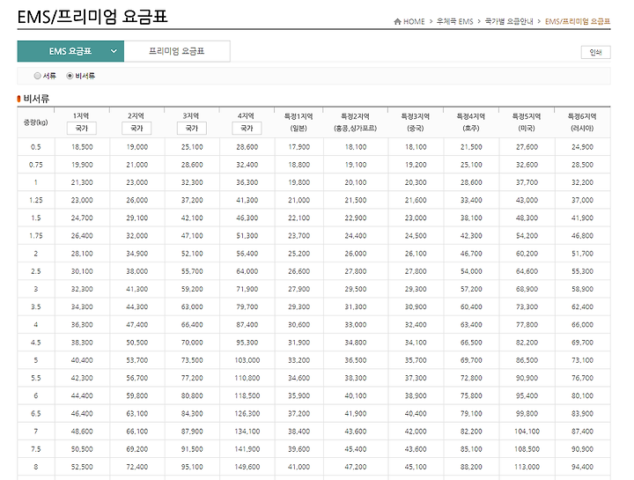This screenshot has height=480, width=634.
Task: Click the EMS/프리미엄 요금표 page title
Action: [92, 17]
